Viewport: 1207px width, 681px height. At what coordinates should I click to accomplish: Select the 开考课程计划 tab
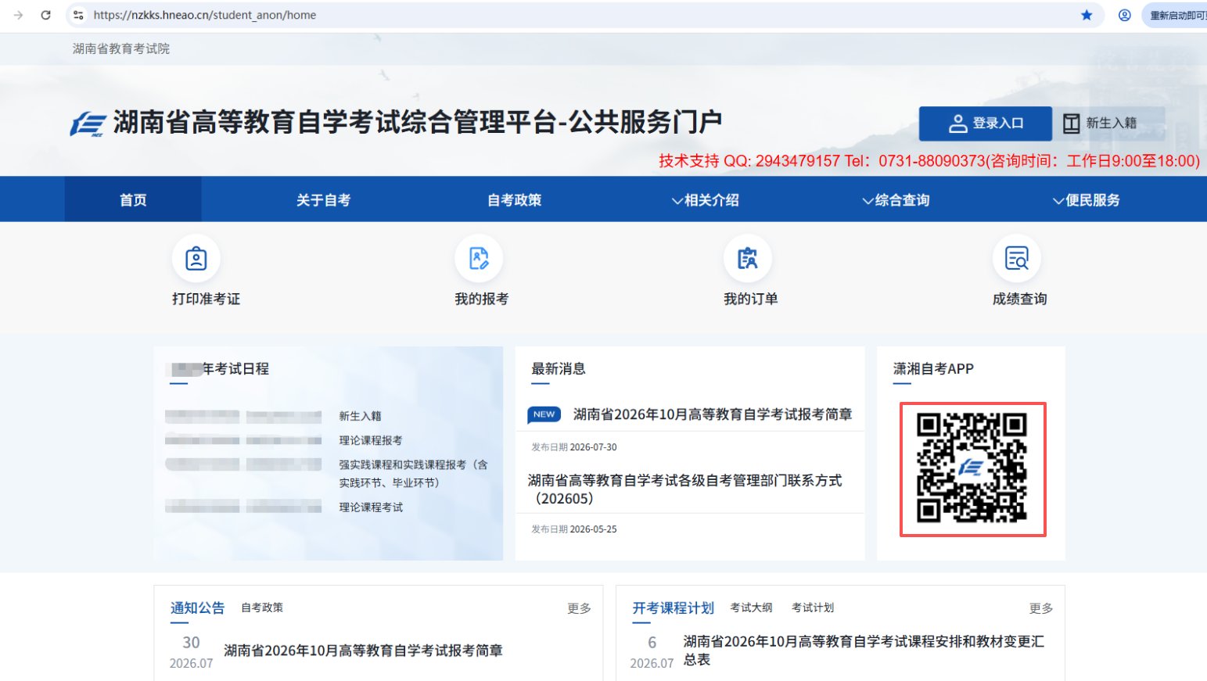(x=673, y=608)
